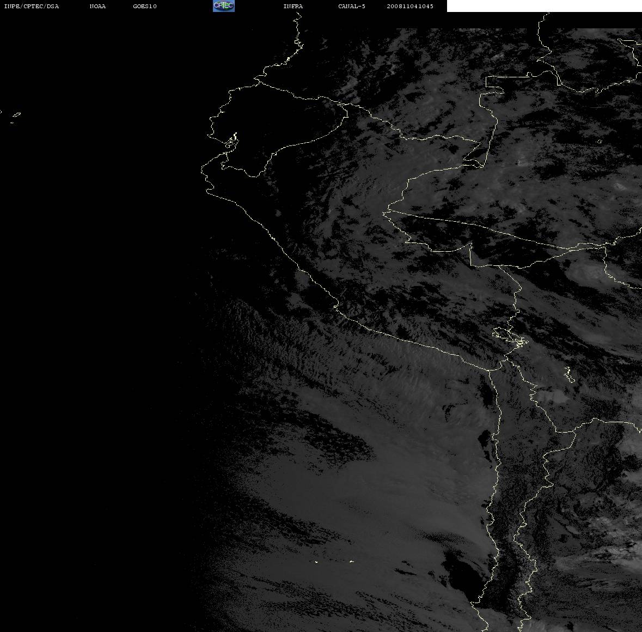Image resolution: width=642 pixels, height=632 pixels.
Task: Click the INFRA label in the header
Action: click(x=293, y=6)
